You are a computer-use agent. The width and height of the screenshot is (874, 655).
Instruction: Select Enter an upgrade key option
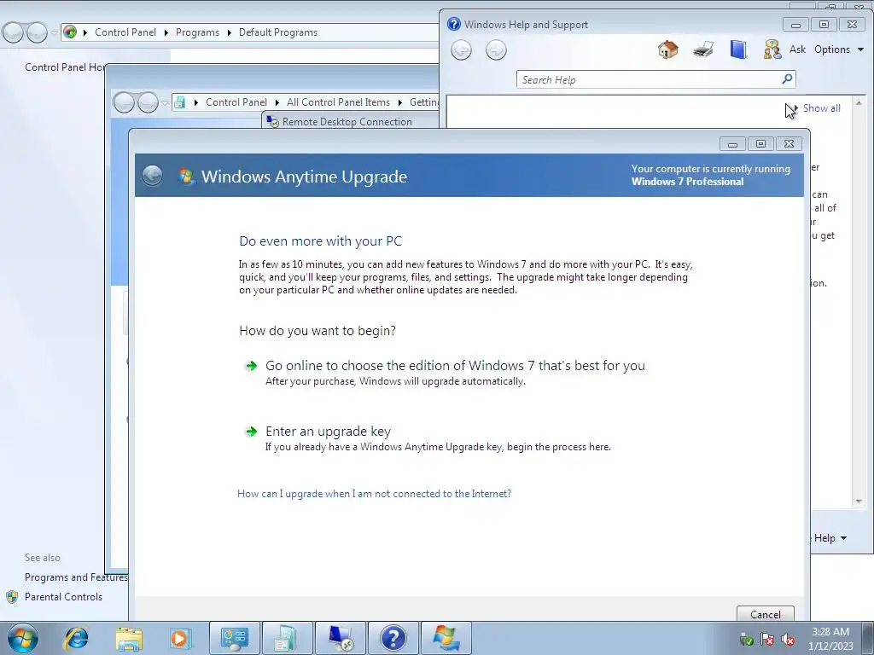tap(328, 431)
